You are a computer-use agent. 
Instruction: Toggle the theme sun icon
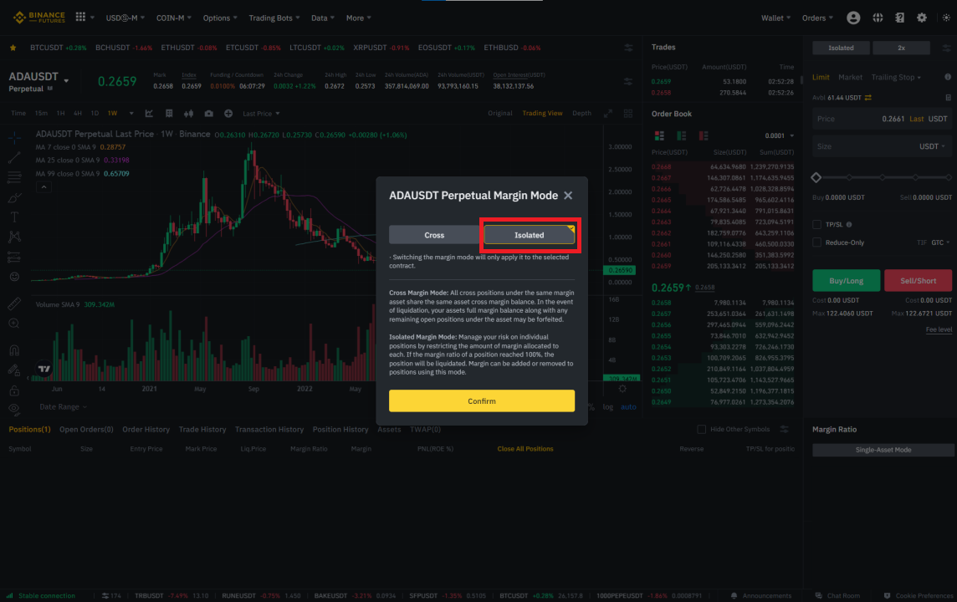pyautogui.click(x=946, y=18)
